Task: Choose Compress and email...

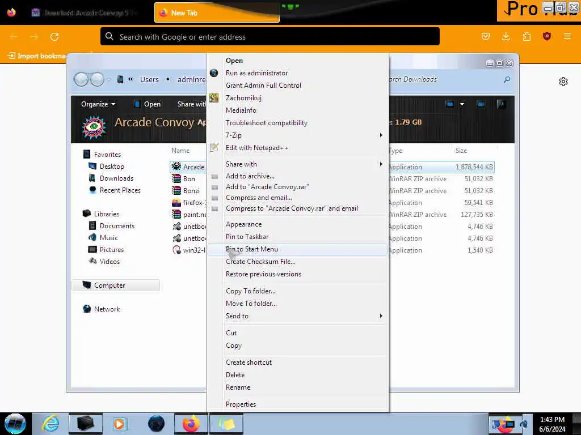Action: coord(259,198)
